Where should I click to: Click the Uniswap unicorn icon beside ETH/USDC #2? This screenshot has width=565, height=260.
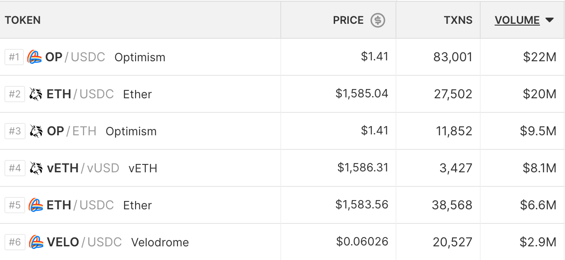click(x=36, y=94)
